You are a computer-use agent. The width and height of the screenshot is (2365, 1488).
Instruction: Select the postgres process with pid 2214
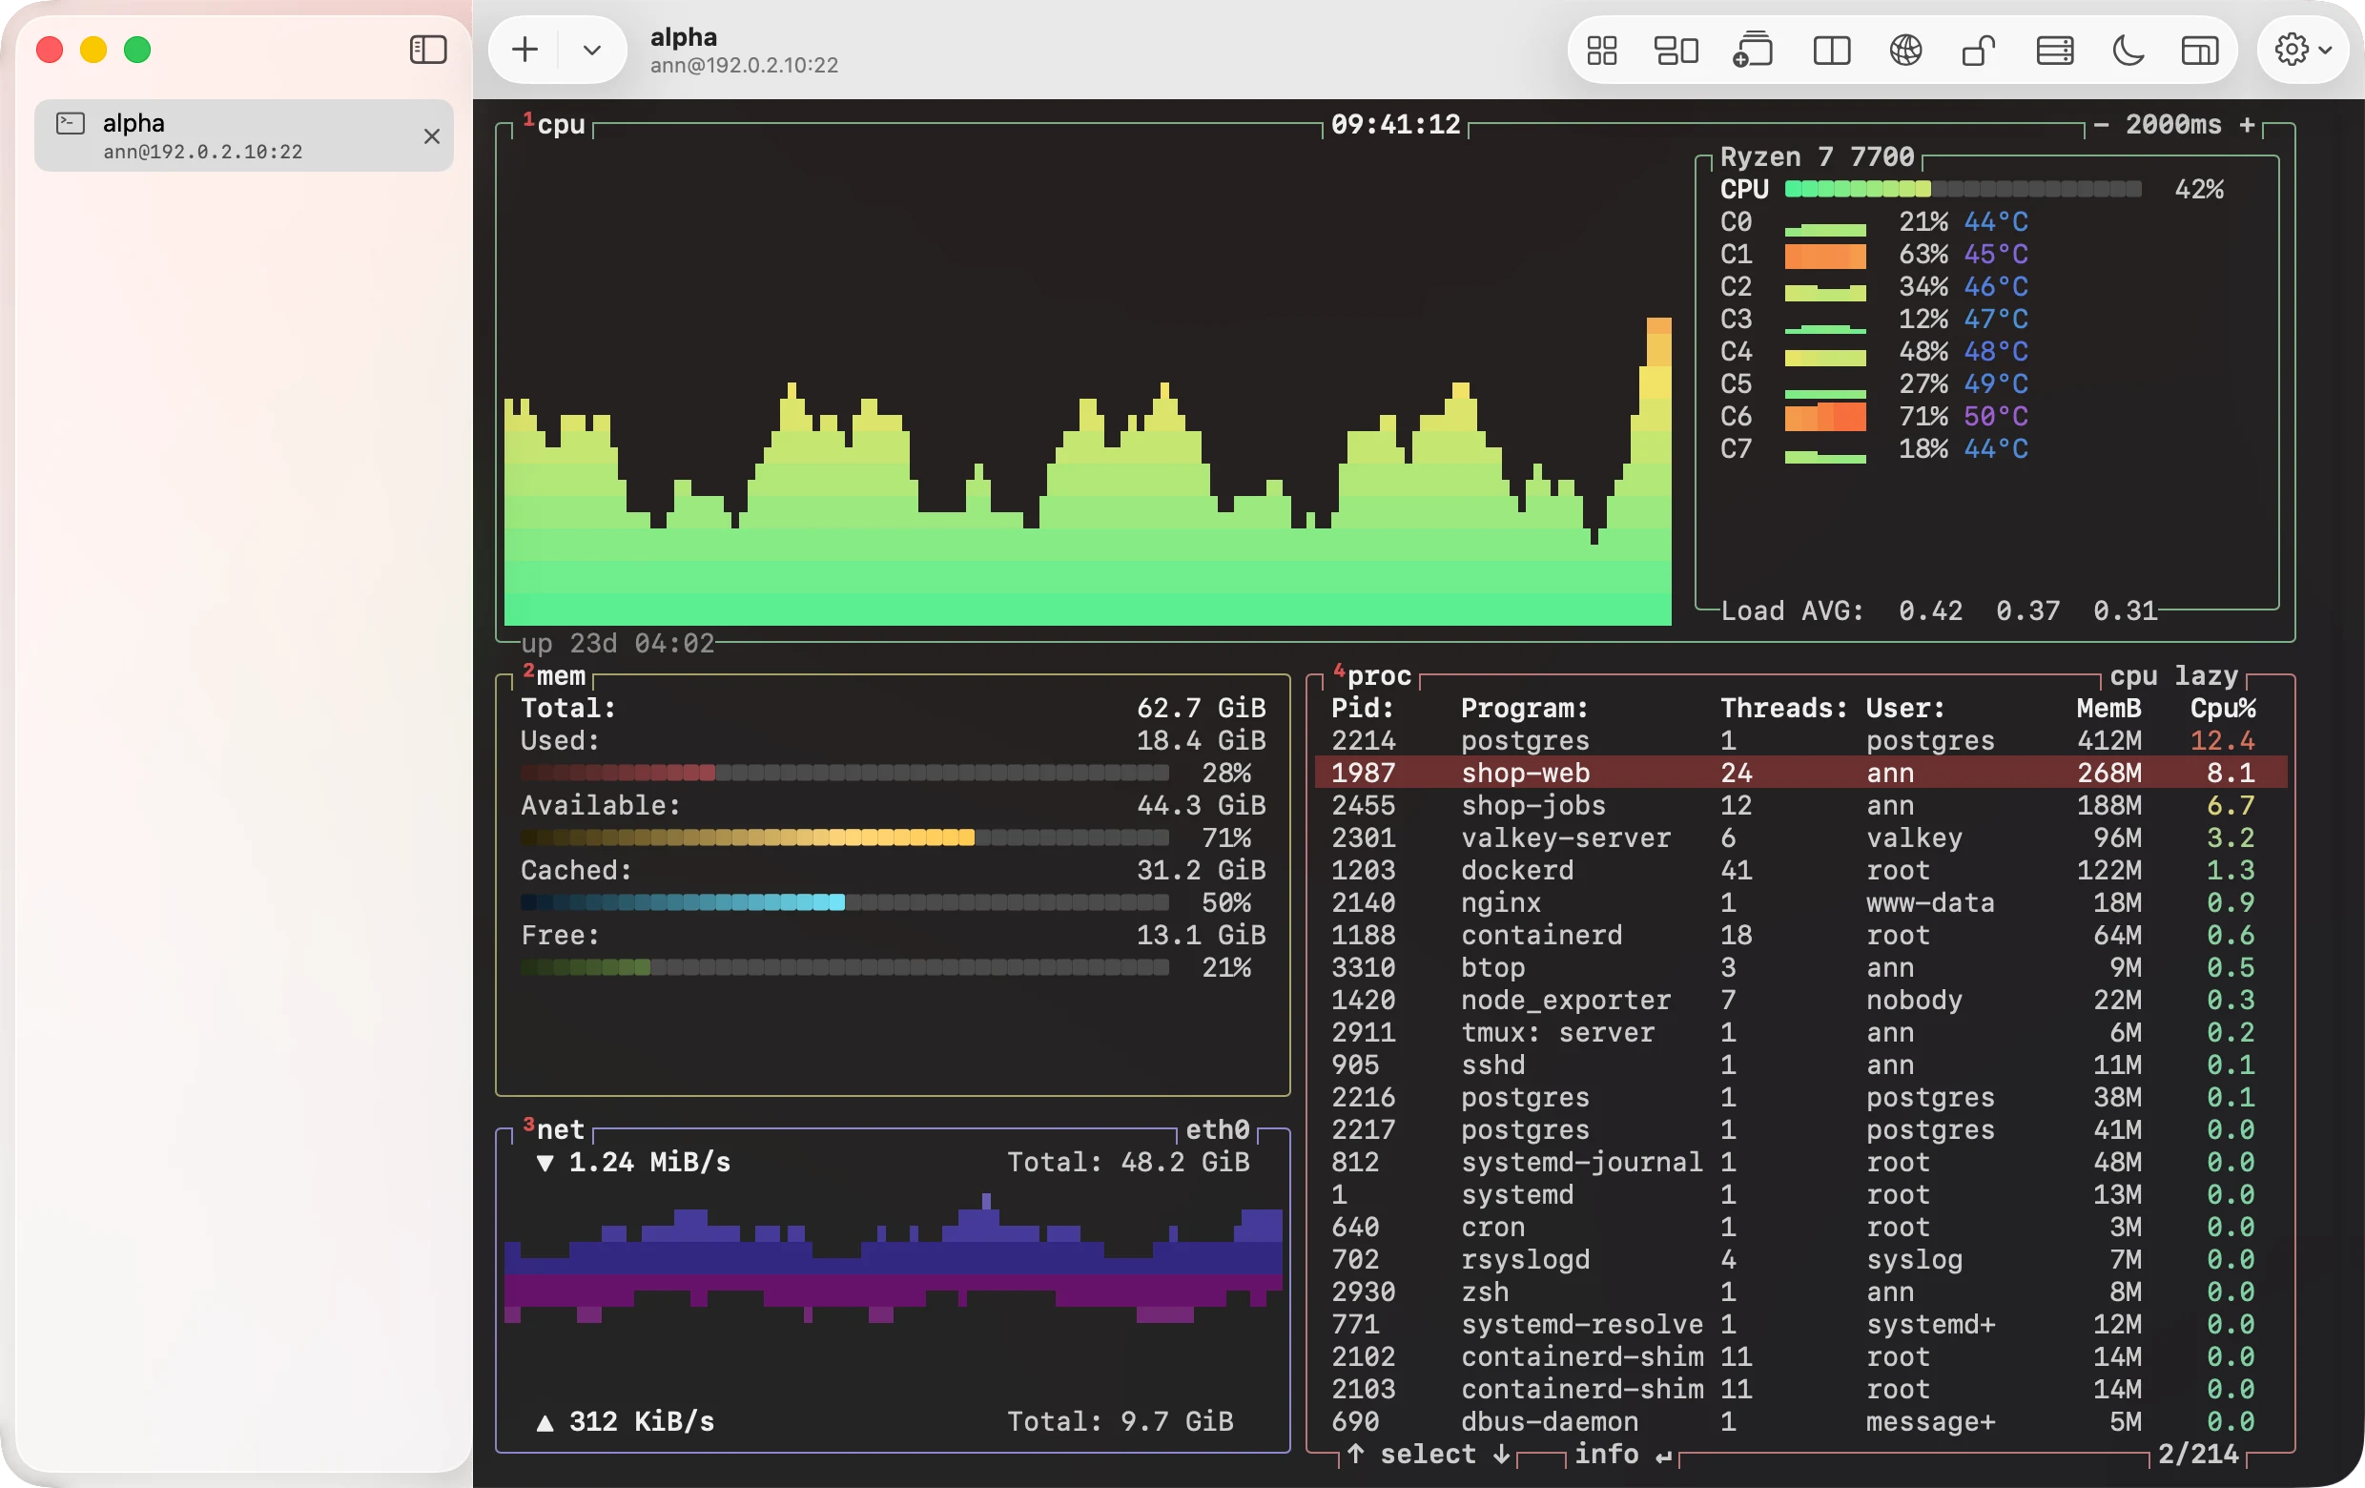1801,740
